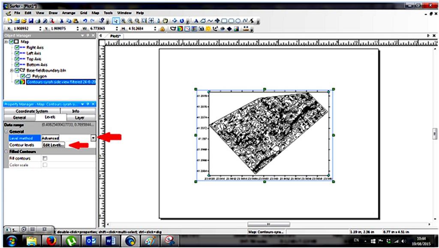Open Firefox from the taskbar
439x248 pixels.
pos(51,240)
